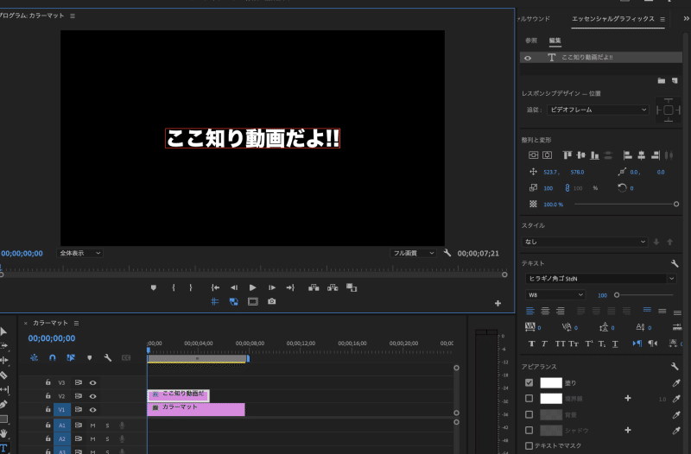Add marker in timeline panel
The width and height of the screenshot is (691, 454).
[x=90, y=357]
